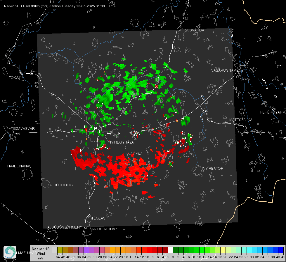Select the TÉGLÁS town label
This screenshot has height=262, width=286.
point(98,218)
